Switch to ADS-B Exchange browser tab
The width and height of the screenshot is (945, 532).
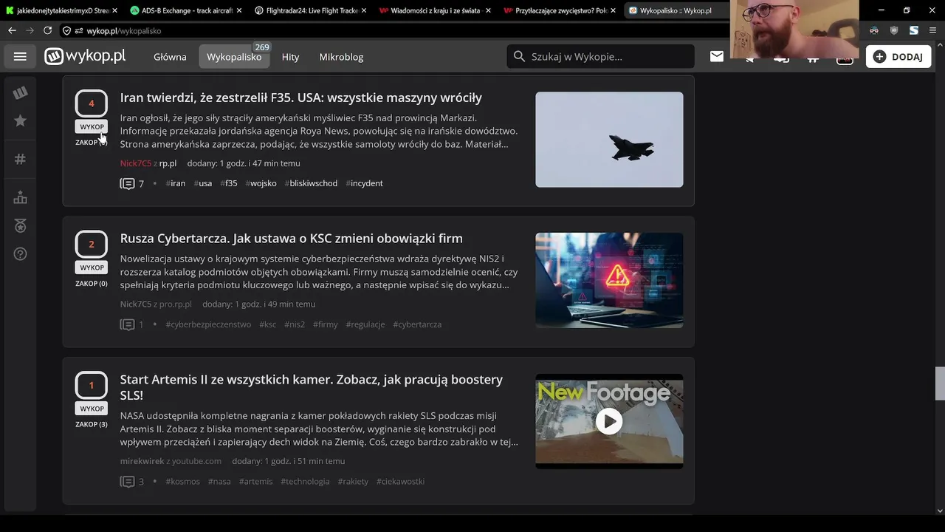pyautogui.click(x=186, y=10)
